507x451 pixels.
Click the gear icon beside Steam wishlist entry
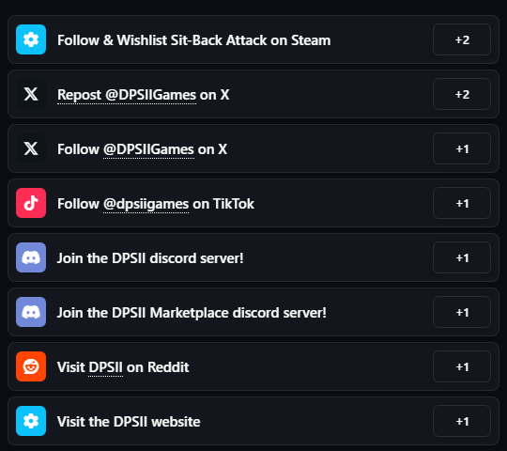pos(31,39)
